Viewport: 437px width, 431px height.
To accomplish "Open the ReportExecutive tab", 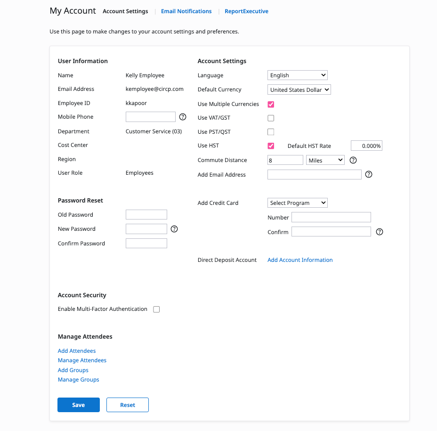I will [246, 11].
